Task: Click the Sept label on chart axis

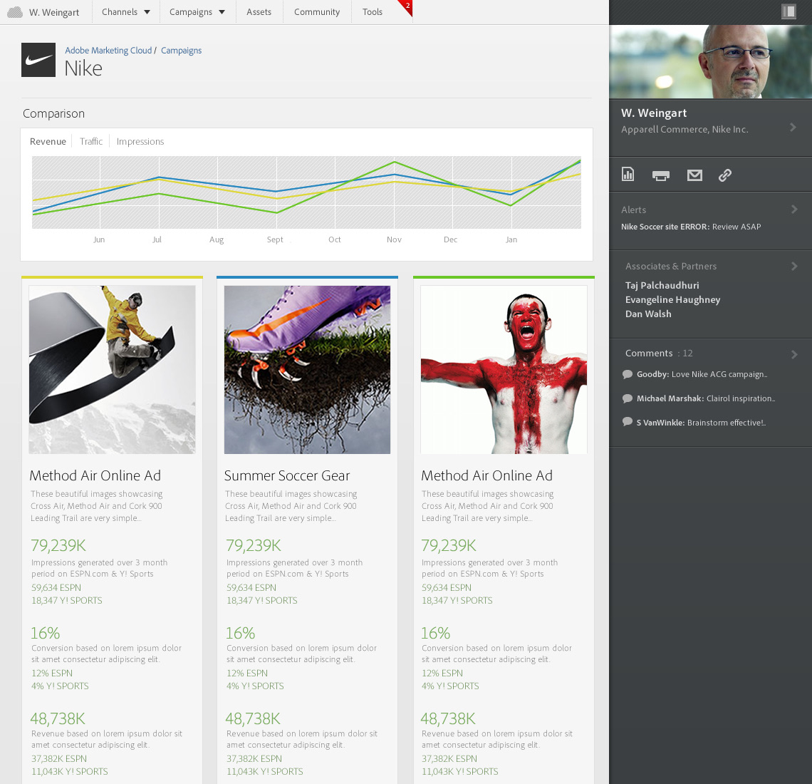Action: (x=275, y=239)
